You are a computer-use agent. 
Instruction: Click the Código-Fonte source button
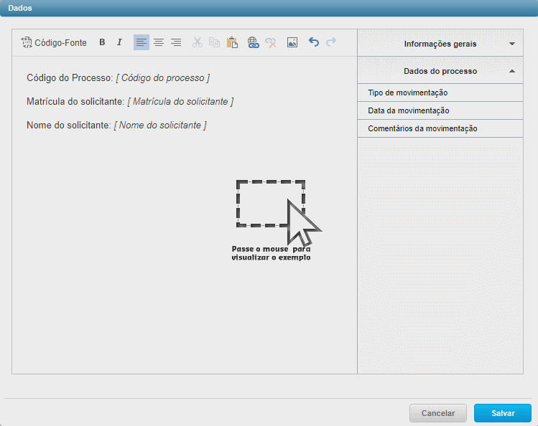pyautogui.click(x=54, y=43)
